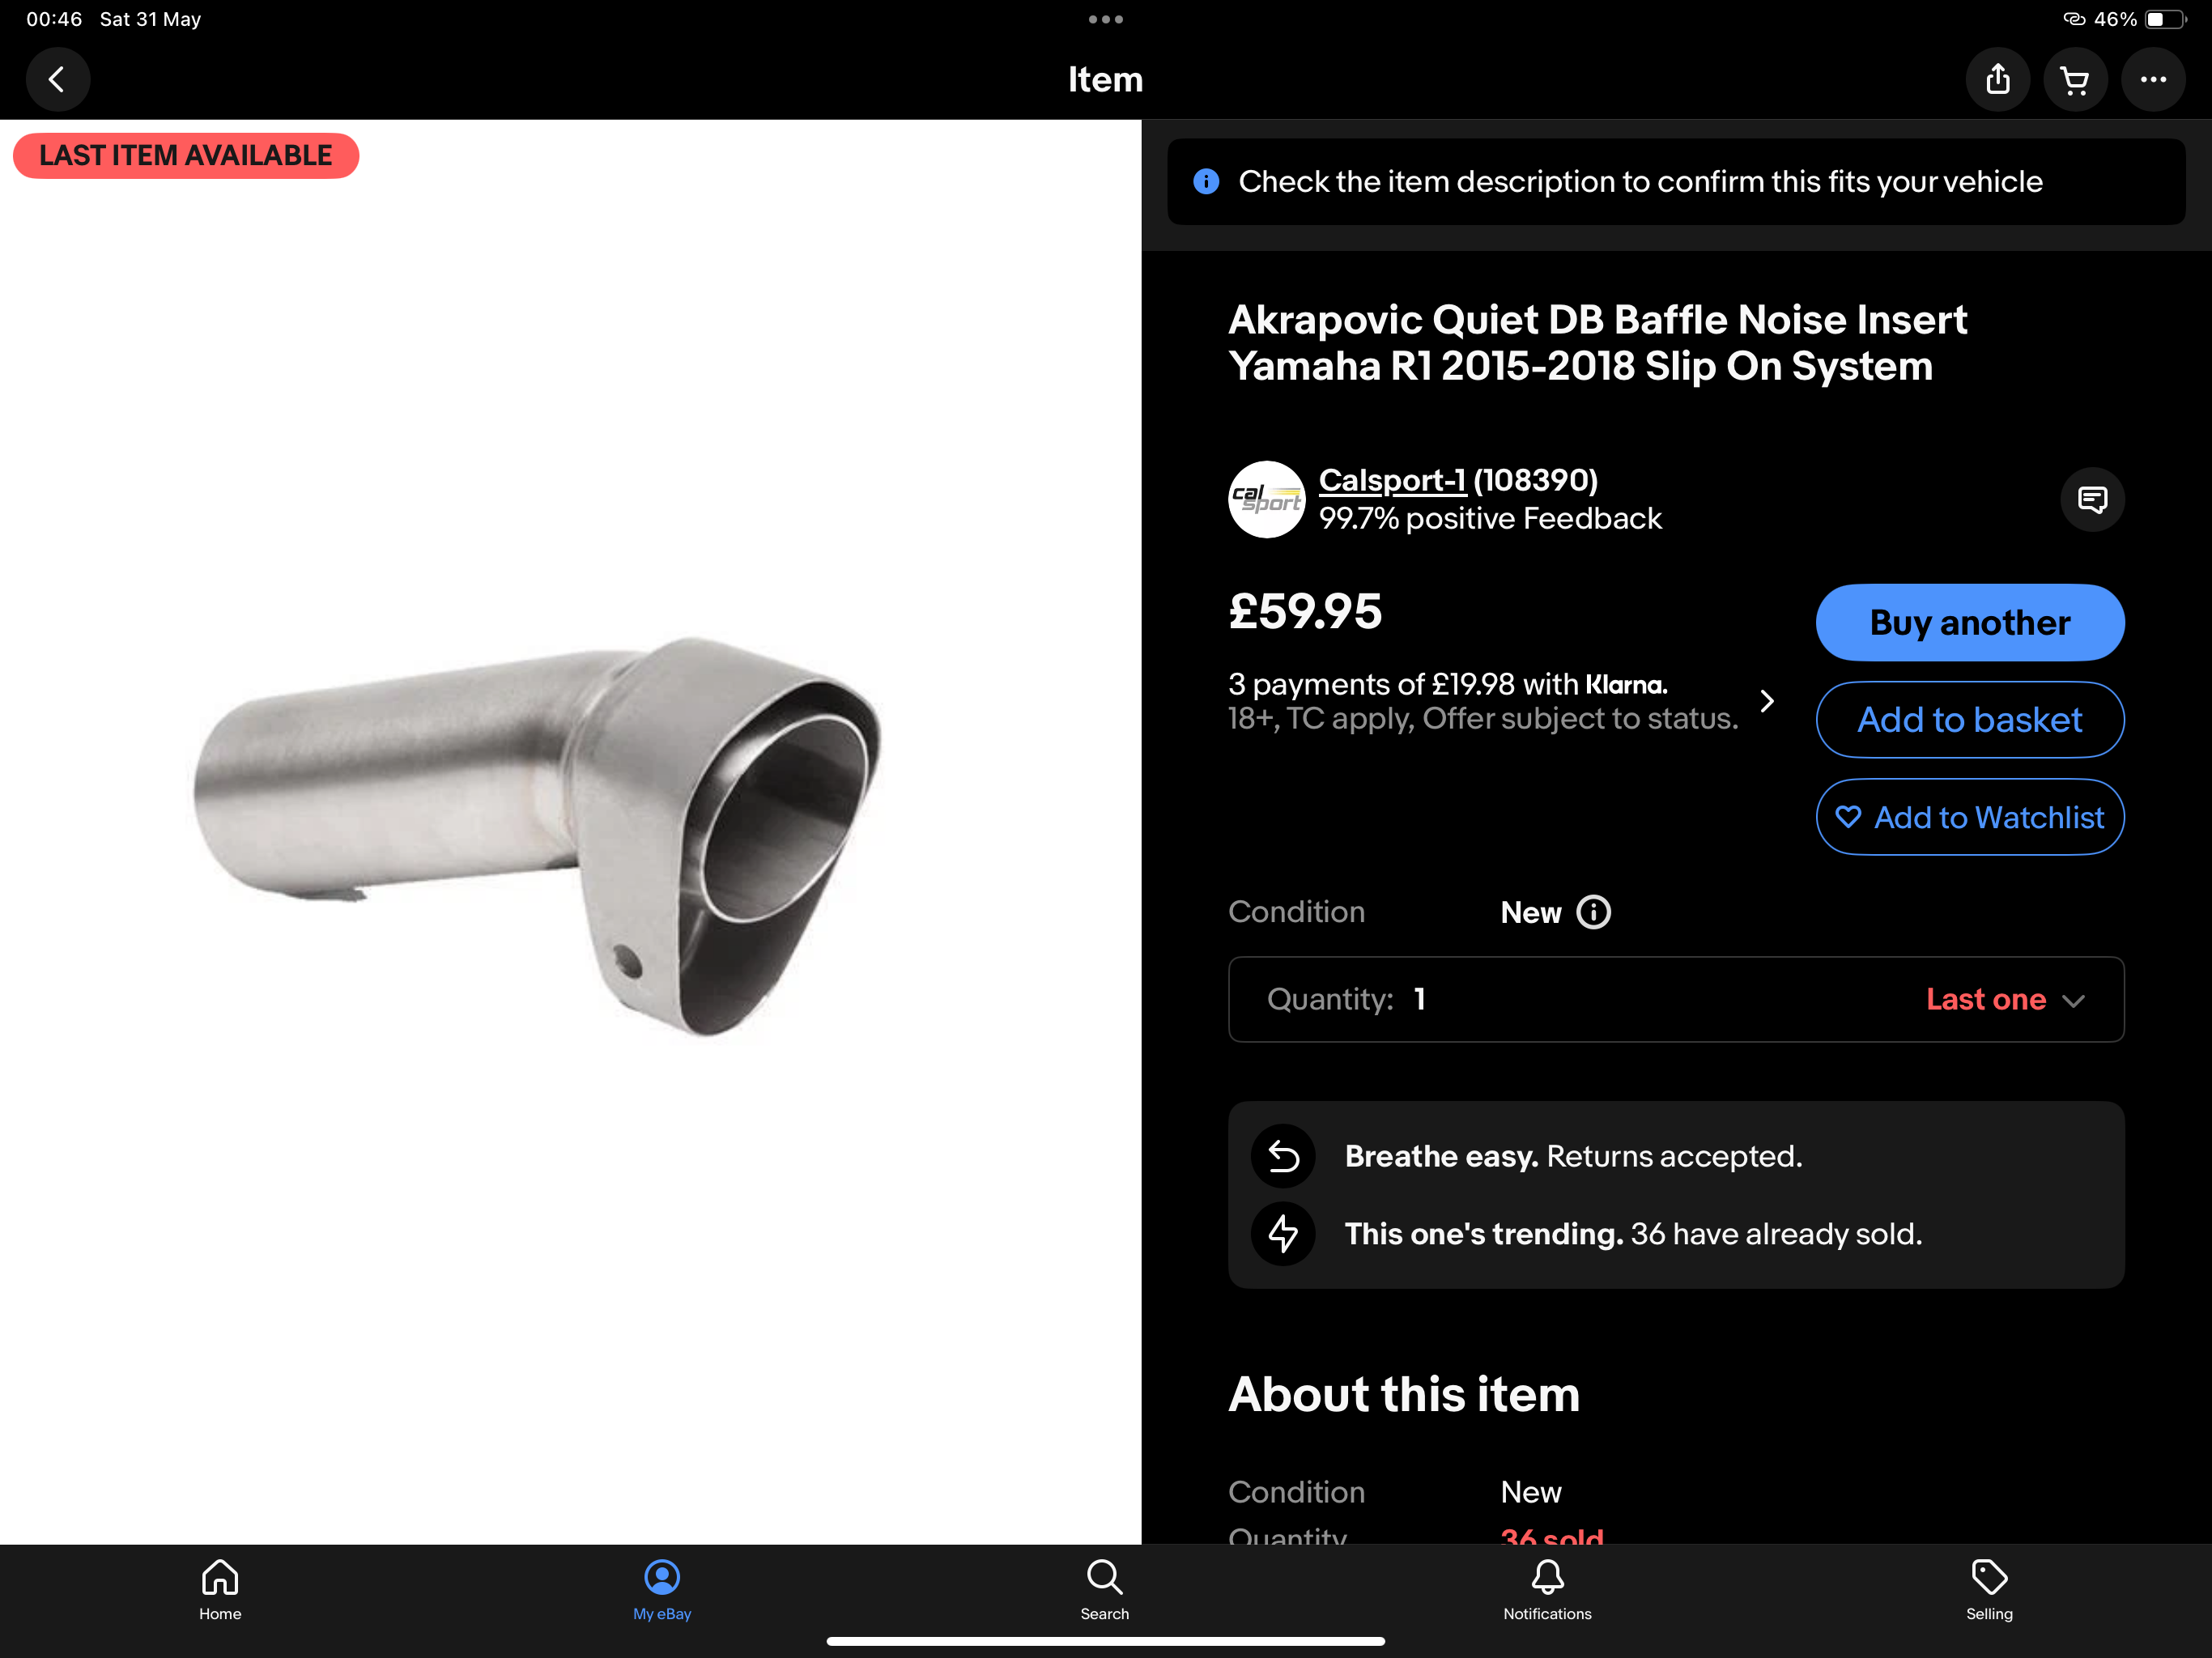Add item to Watchlist
This screenshot has width=2212, height=1658.
click(x=1969, y=817)
